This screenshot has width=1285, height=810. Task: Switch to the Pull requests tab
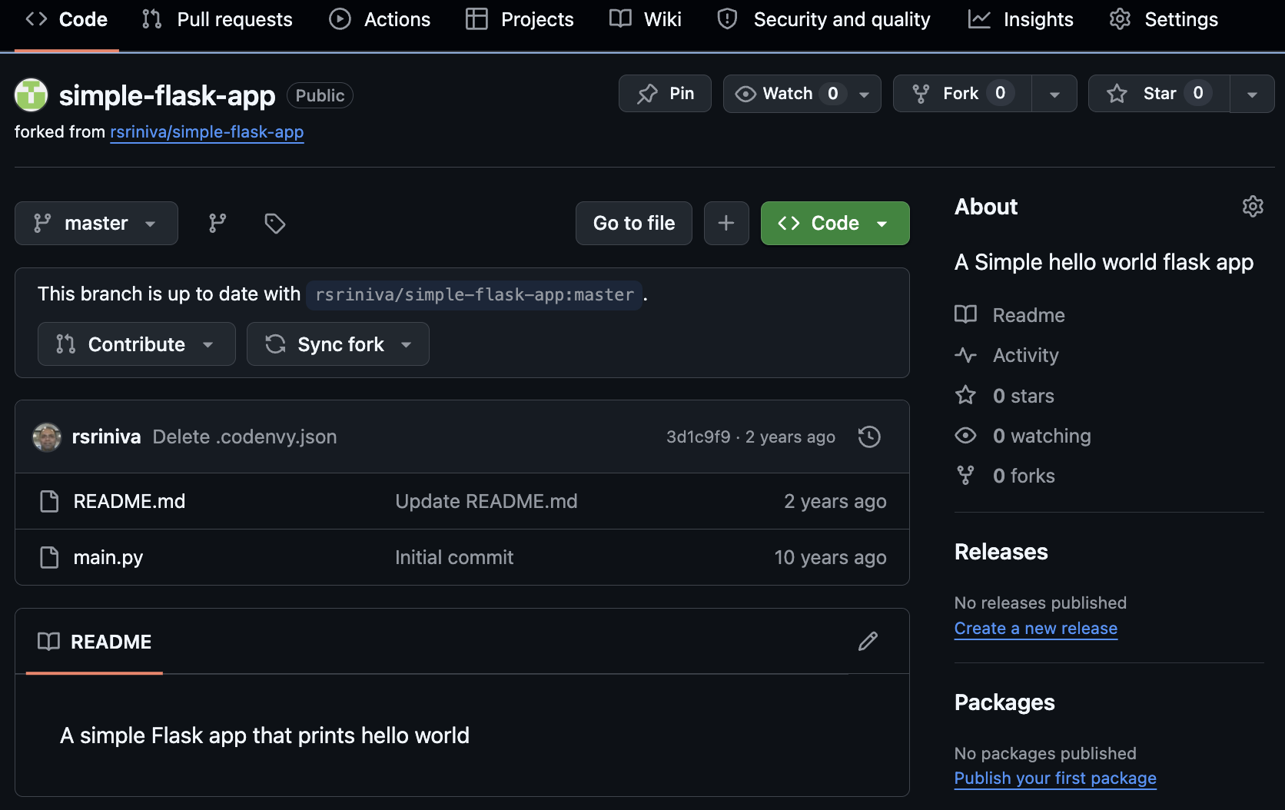pyautogui.click(x=217, y=19)
